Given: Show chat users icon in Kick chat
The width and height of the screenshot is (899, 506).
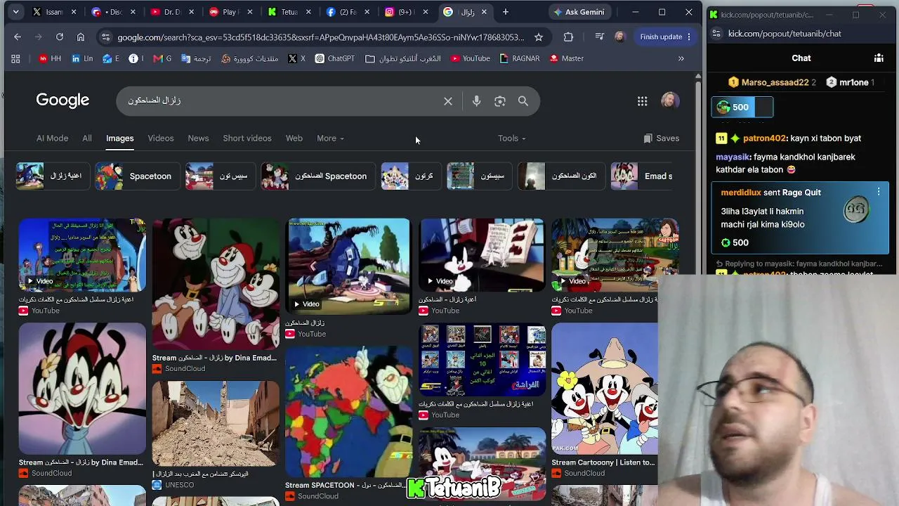Looking at the screenshot, I should click(x=879, y=58).
